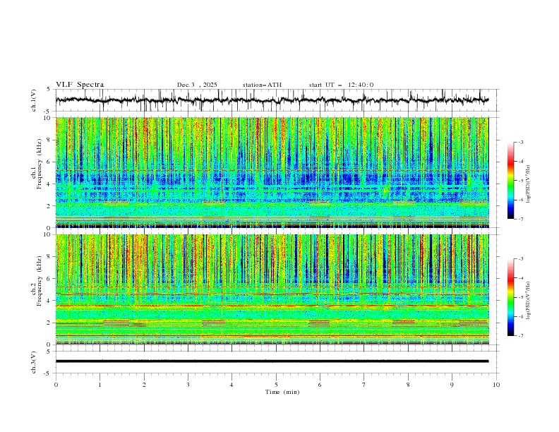Click inside the ch.1 spectrogram panel
Screen dimensions: 559x432
point(272,172)
